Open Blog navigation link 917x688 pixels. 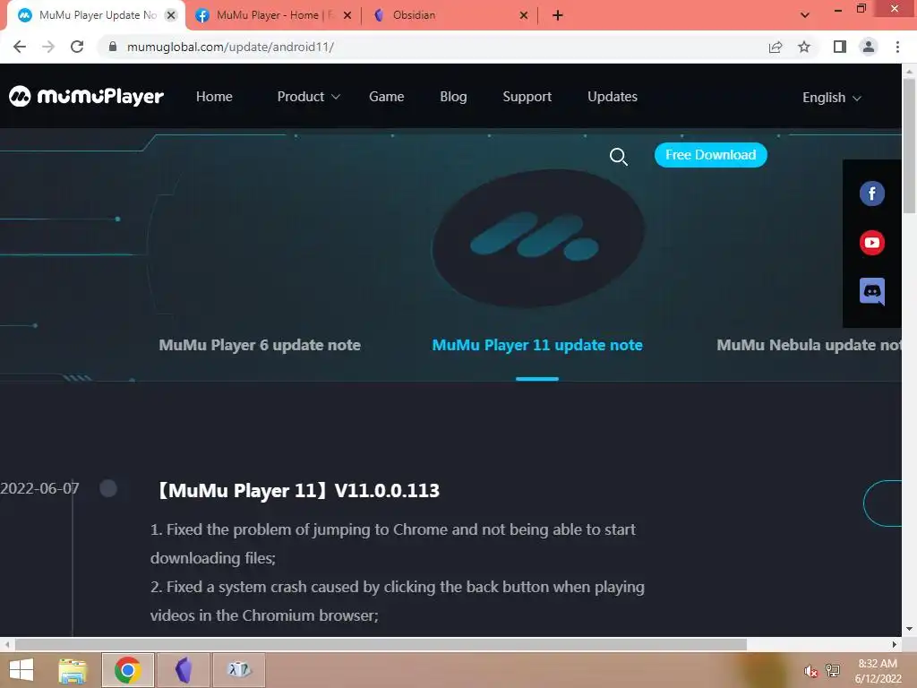[x=453, y=97]
